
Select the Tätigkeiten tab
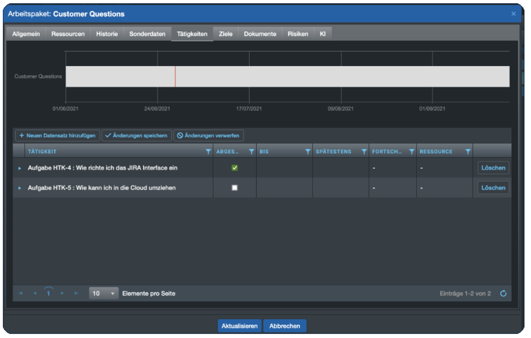coord(192,34)
